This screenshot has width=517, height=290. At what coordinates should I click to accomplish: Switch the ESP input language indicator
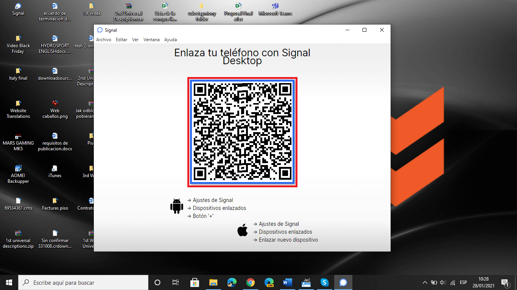click(463, 282)
